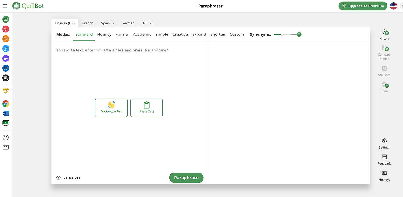Screen dimensions: 403x197
Task: Click into the input text area
Action: tap(129, 107)
